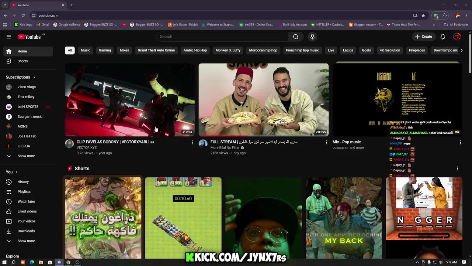Select the 4K resolution chip
The image size is (472, 266).
(x=390, y=50)
